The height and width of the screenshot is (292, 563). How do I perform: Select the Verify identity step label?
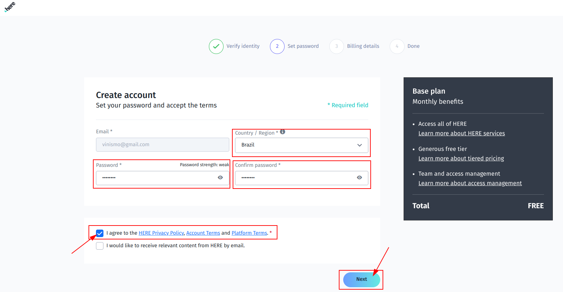click(x=243, y=46)
